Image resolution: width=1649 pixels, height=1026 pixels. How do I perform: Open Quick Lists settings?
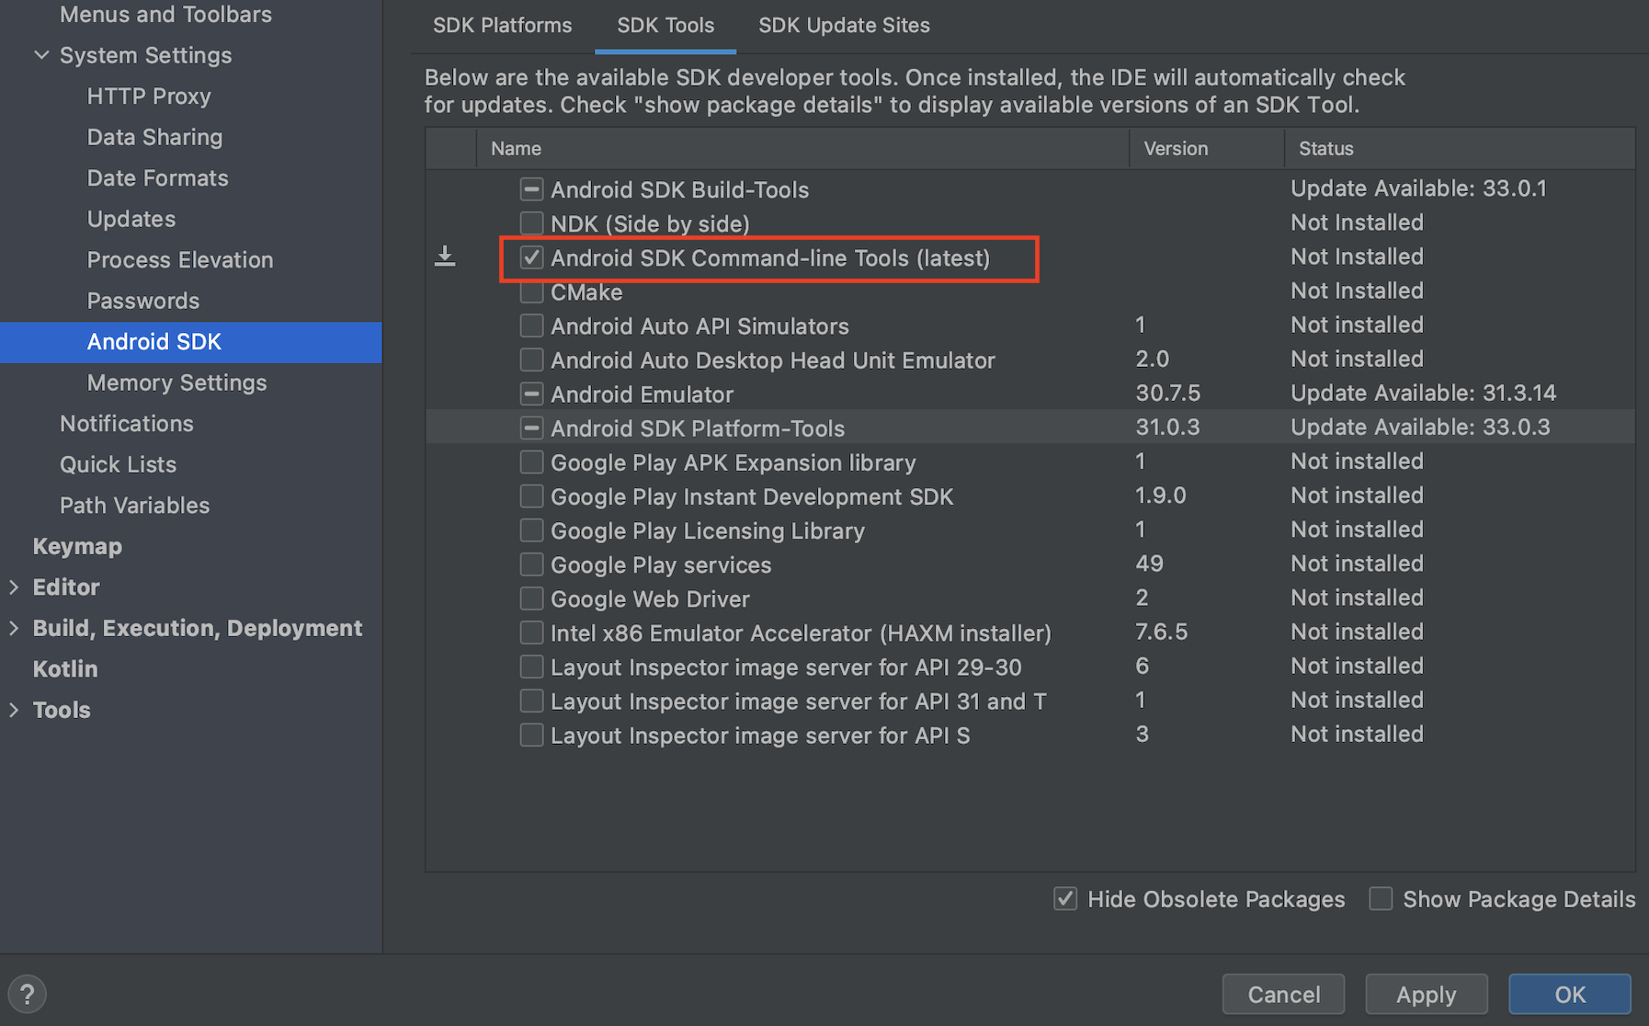click(x=118, y=464)
